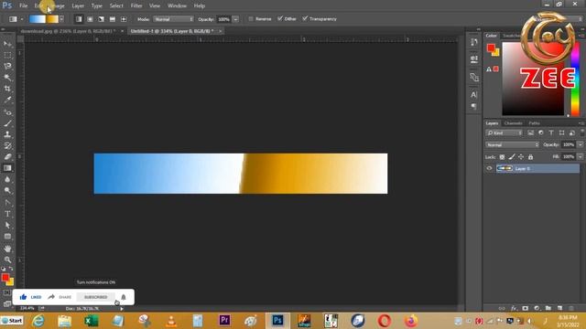Hide Layer 0 with the eye icon
586x329 pixels.
click(489, 168)
